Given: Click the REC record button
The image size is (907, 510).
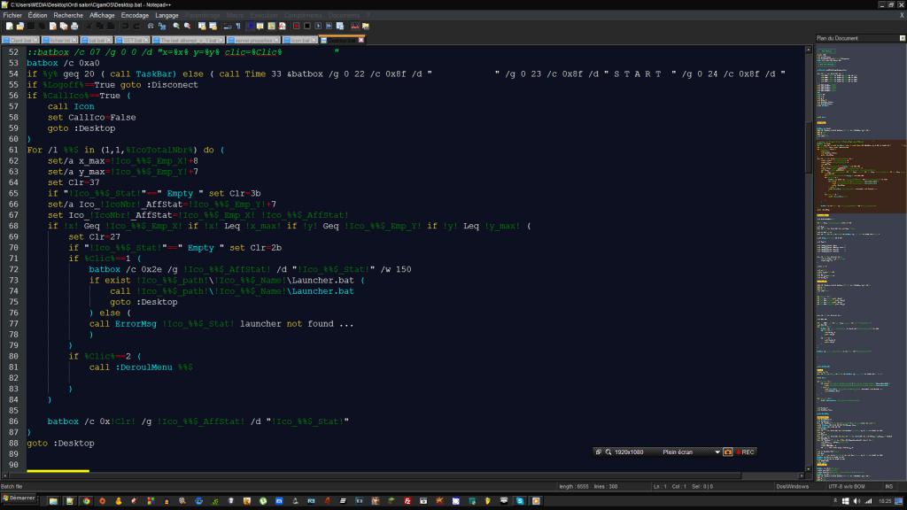Looking at the screenshot, I should pos(745,452).
